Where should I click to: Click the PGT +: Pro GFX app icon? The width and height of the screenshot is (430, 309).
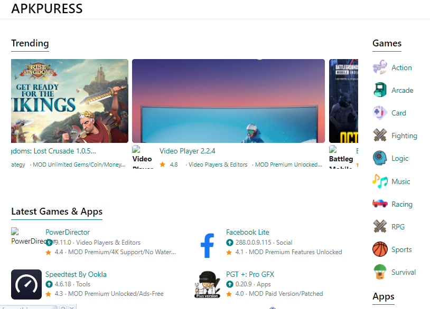point(207,284)
